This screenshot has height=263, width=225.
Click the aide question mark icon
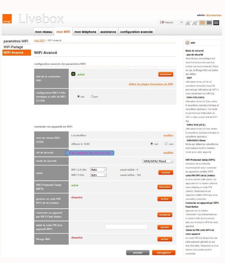click(x=188, y=43)
